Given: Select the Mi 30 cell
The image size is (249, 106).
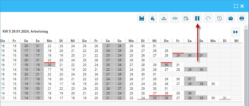Looking at the screenshot, I should 154,88.
